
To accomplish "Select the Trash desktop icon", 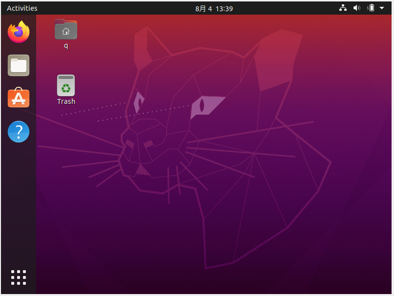I will (66, 90).
